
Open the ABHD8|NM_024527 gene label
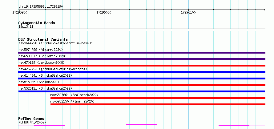pyautogui.click(x=32, y=122)
